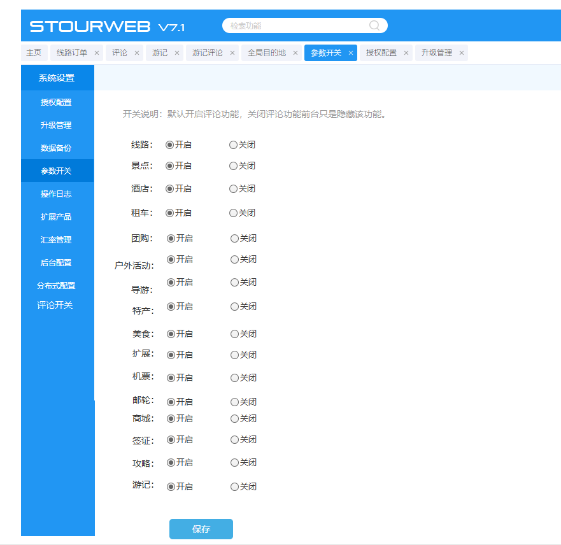Click the search magnifier icon
The image size is (561, 545).
coord(374,25)
